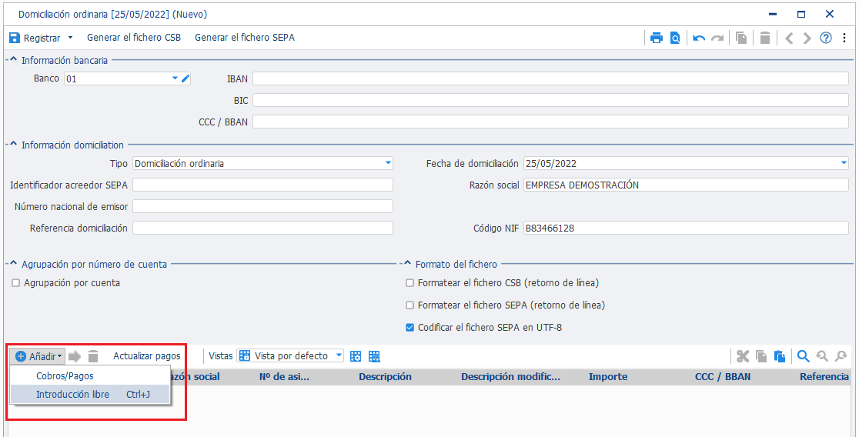859x437 pixels.
Task: Click the find next magnifier icon
Action: click(x=841, y=356)
